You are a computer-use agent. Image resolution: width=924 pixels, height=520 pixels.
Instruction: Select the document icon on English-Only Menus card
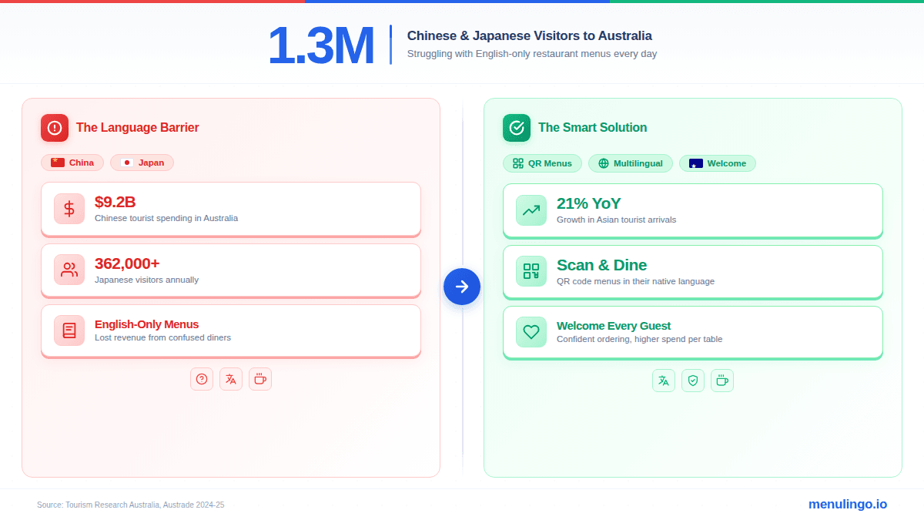click(69, 330)
